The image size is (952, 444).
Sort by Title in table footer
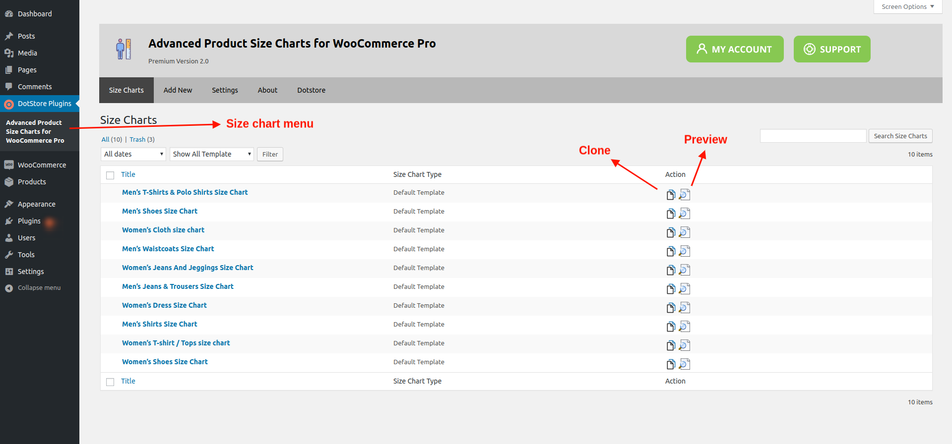click(128, 381)
